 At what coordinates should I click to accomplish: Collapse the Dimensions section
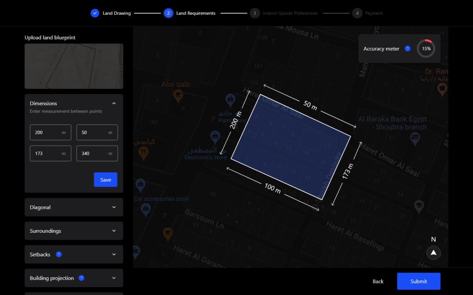(114, 103)
